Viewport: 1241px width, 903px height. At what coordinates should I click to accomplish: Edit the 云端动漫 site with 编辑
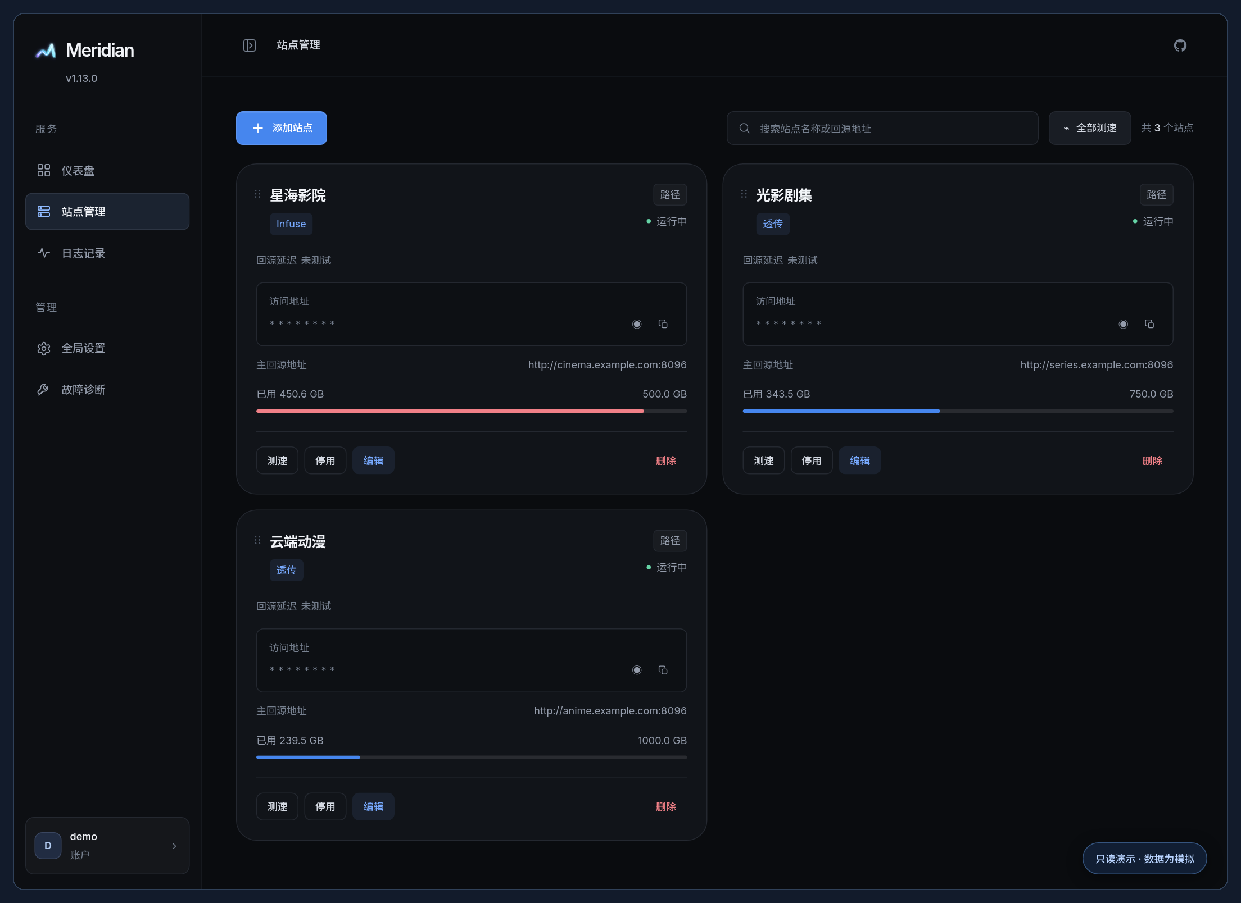pyautogui.click(x=373, y=806)
